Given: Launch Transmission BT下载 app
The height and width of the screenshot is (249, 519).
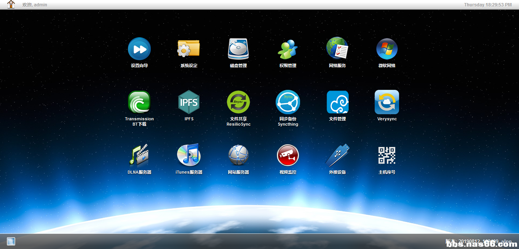Looking at the screenshot, I should pos(139,102).
